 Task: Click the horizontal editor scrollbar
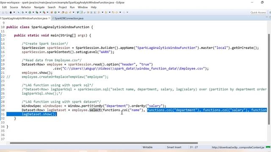tap(104, 143)
